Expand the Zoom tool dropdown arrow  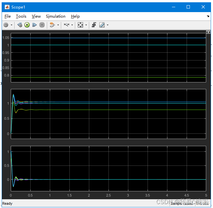[x=72, y=25]
